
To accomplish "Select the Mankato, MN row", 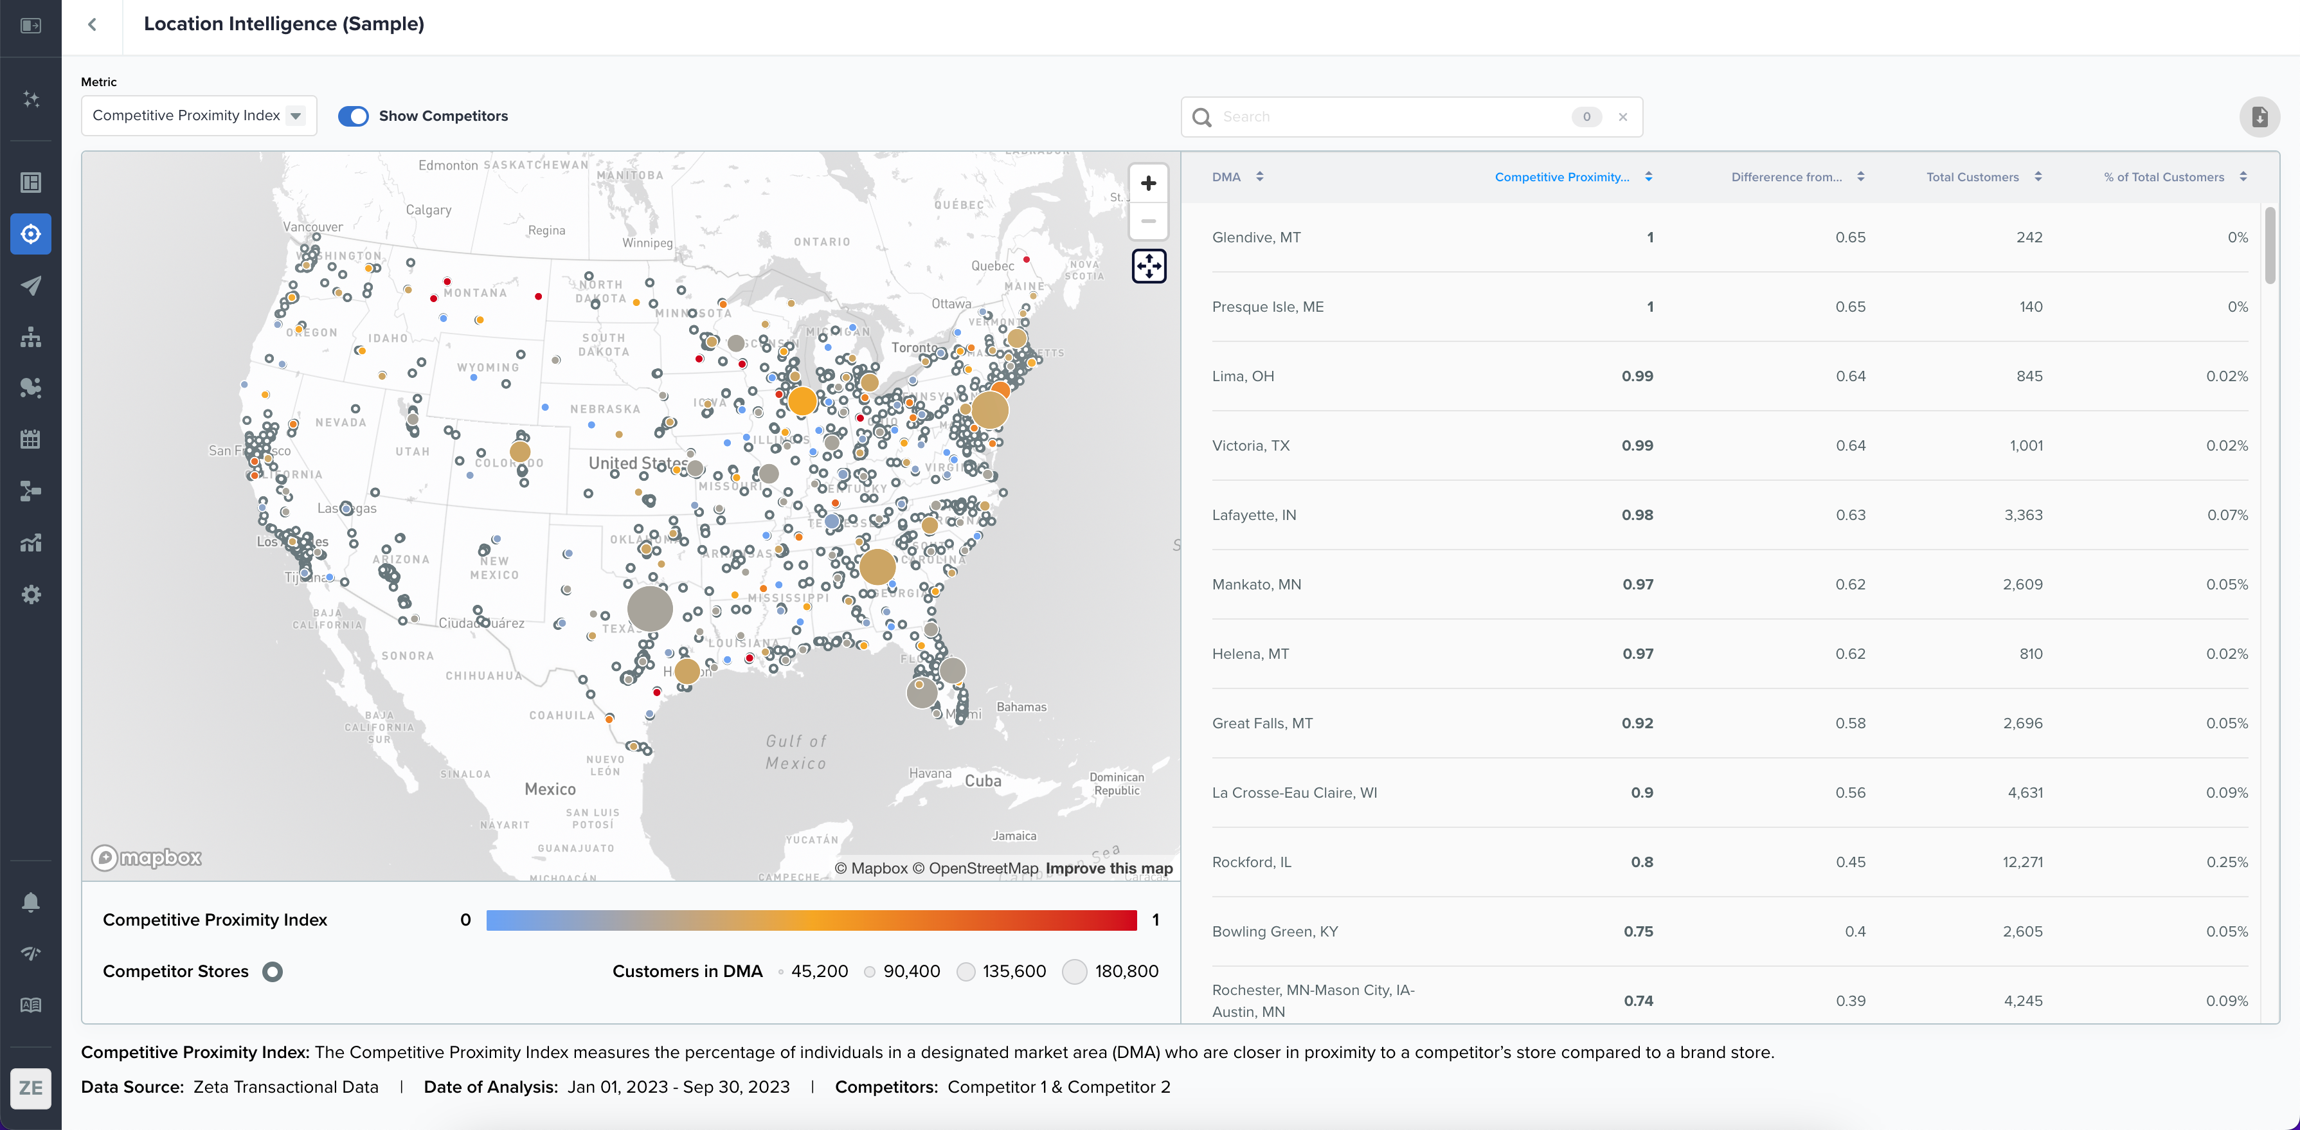I will click(1729, 585).
